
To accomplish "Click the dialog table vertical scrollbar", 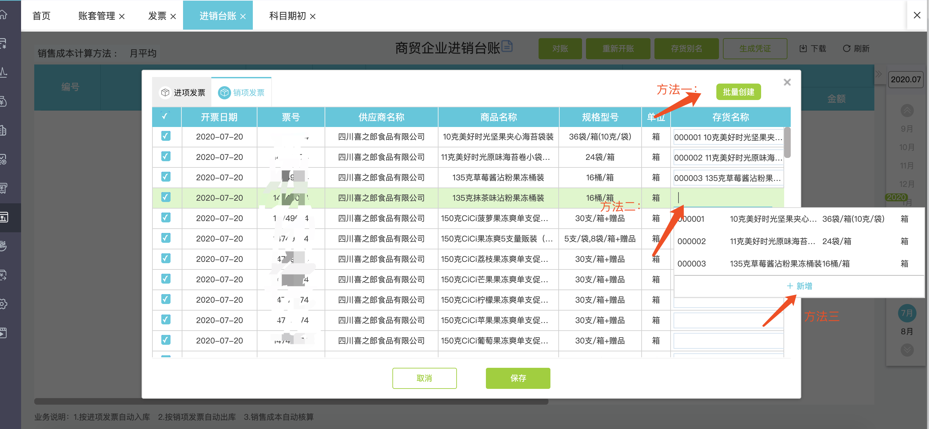I will (787, 142).
